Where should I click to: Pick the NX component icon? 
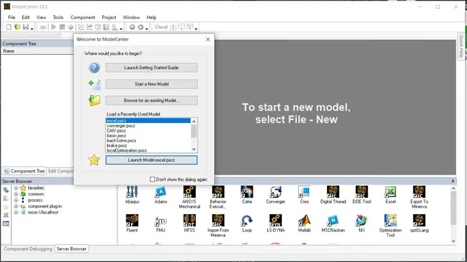(x=362, y=220)
